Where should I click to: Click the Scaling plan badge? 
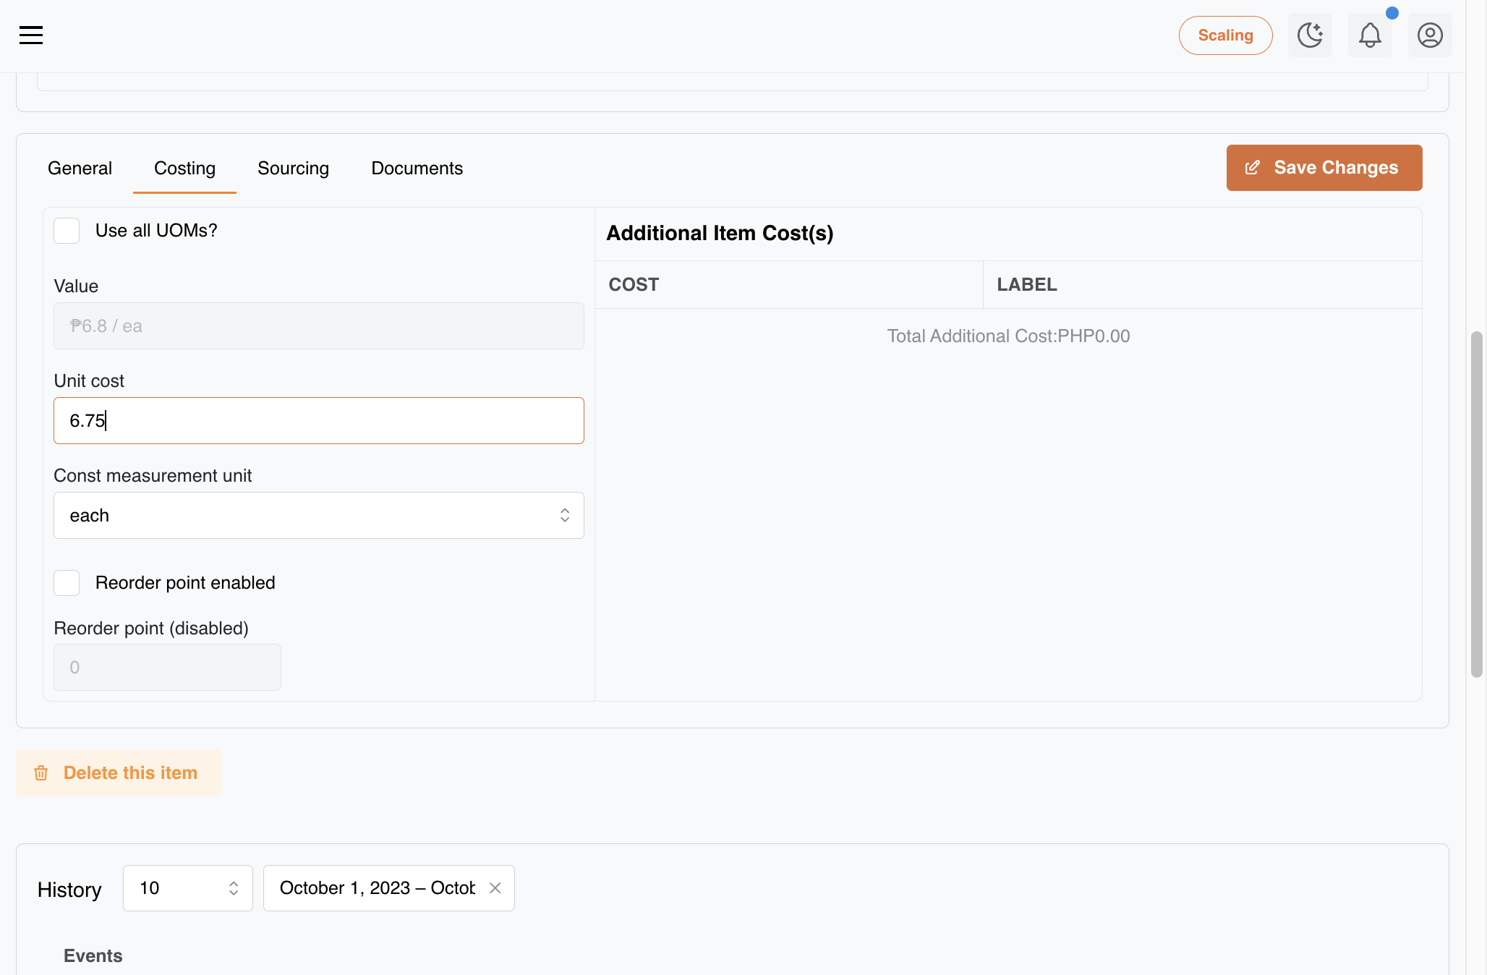tap(1225, 35)
